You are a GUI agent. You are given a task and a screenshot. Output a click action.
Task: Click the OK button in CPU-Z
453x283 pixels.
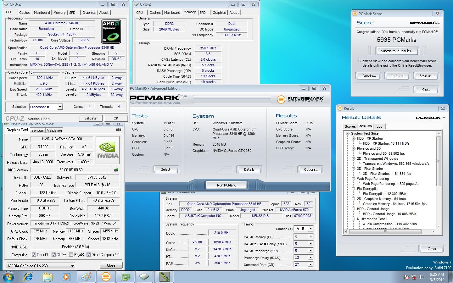(116, 118)
